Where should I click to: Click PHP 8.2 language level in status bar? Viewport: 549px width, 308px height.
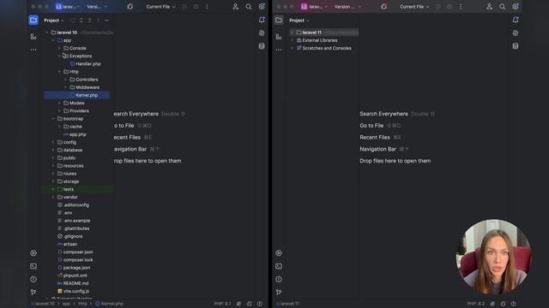tap(476, 304)
